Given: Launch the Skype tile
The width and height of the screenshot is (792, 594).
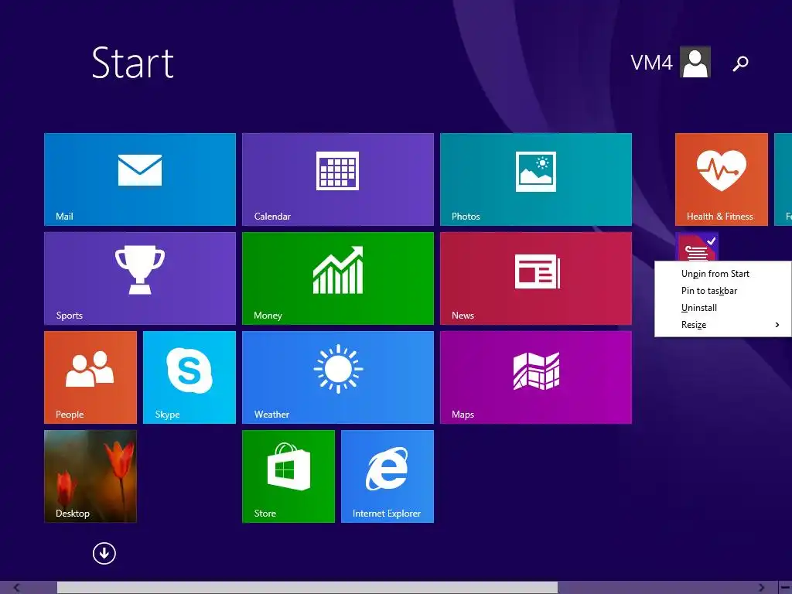Looking at the screenshot, I should [189, 377].
